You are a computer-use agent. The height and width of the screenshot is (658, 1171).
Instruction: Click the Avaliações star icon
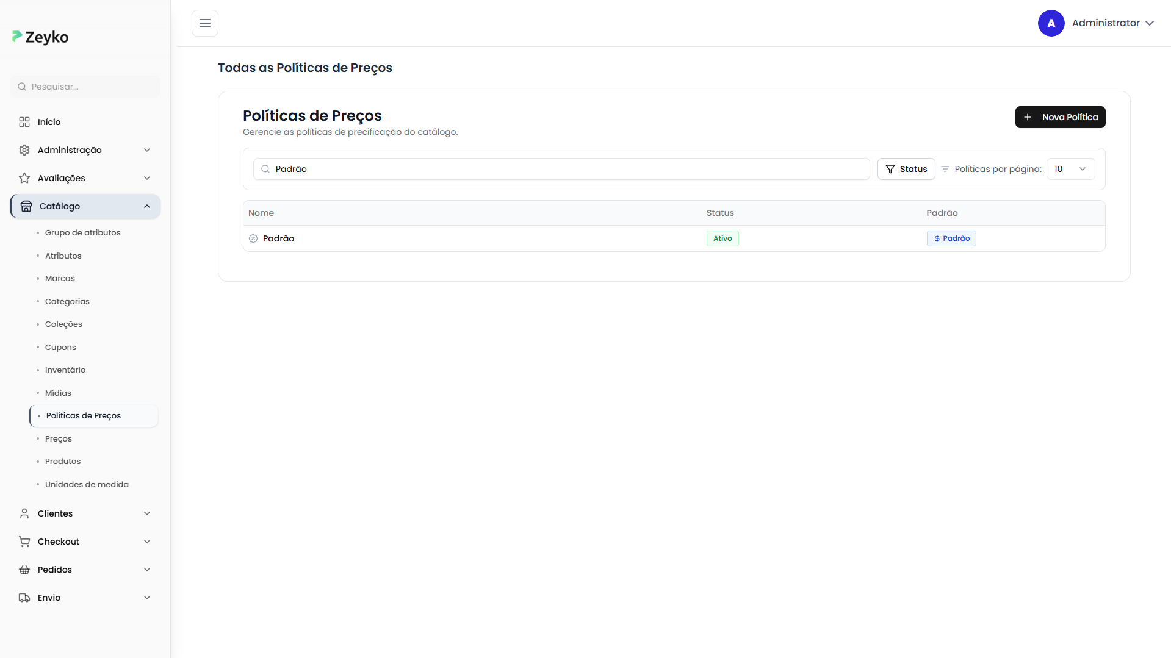coord(24,178)
